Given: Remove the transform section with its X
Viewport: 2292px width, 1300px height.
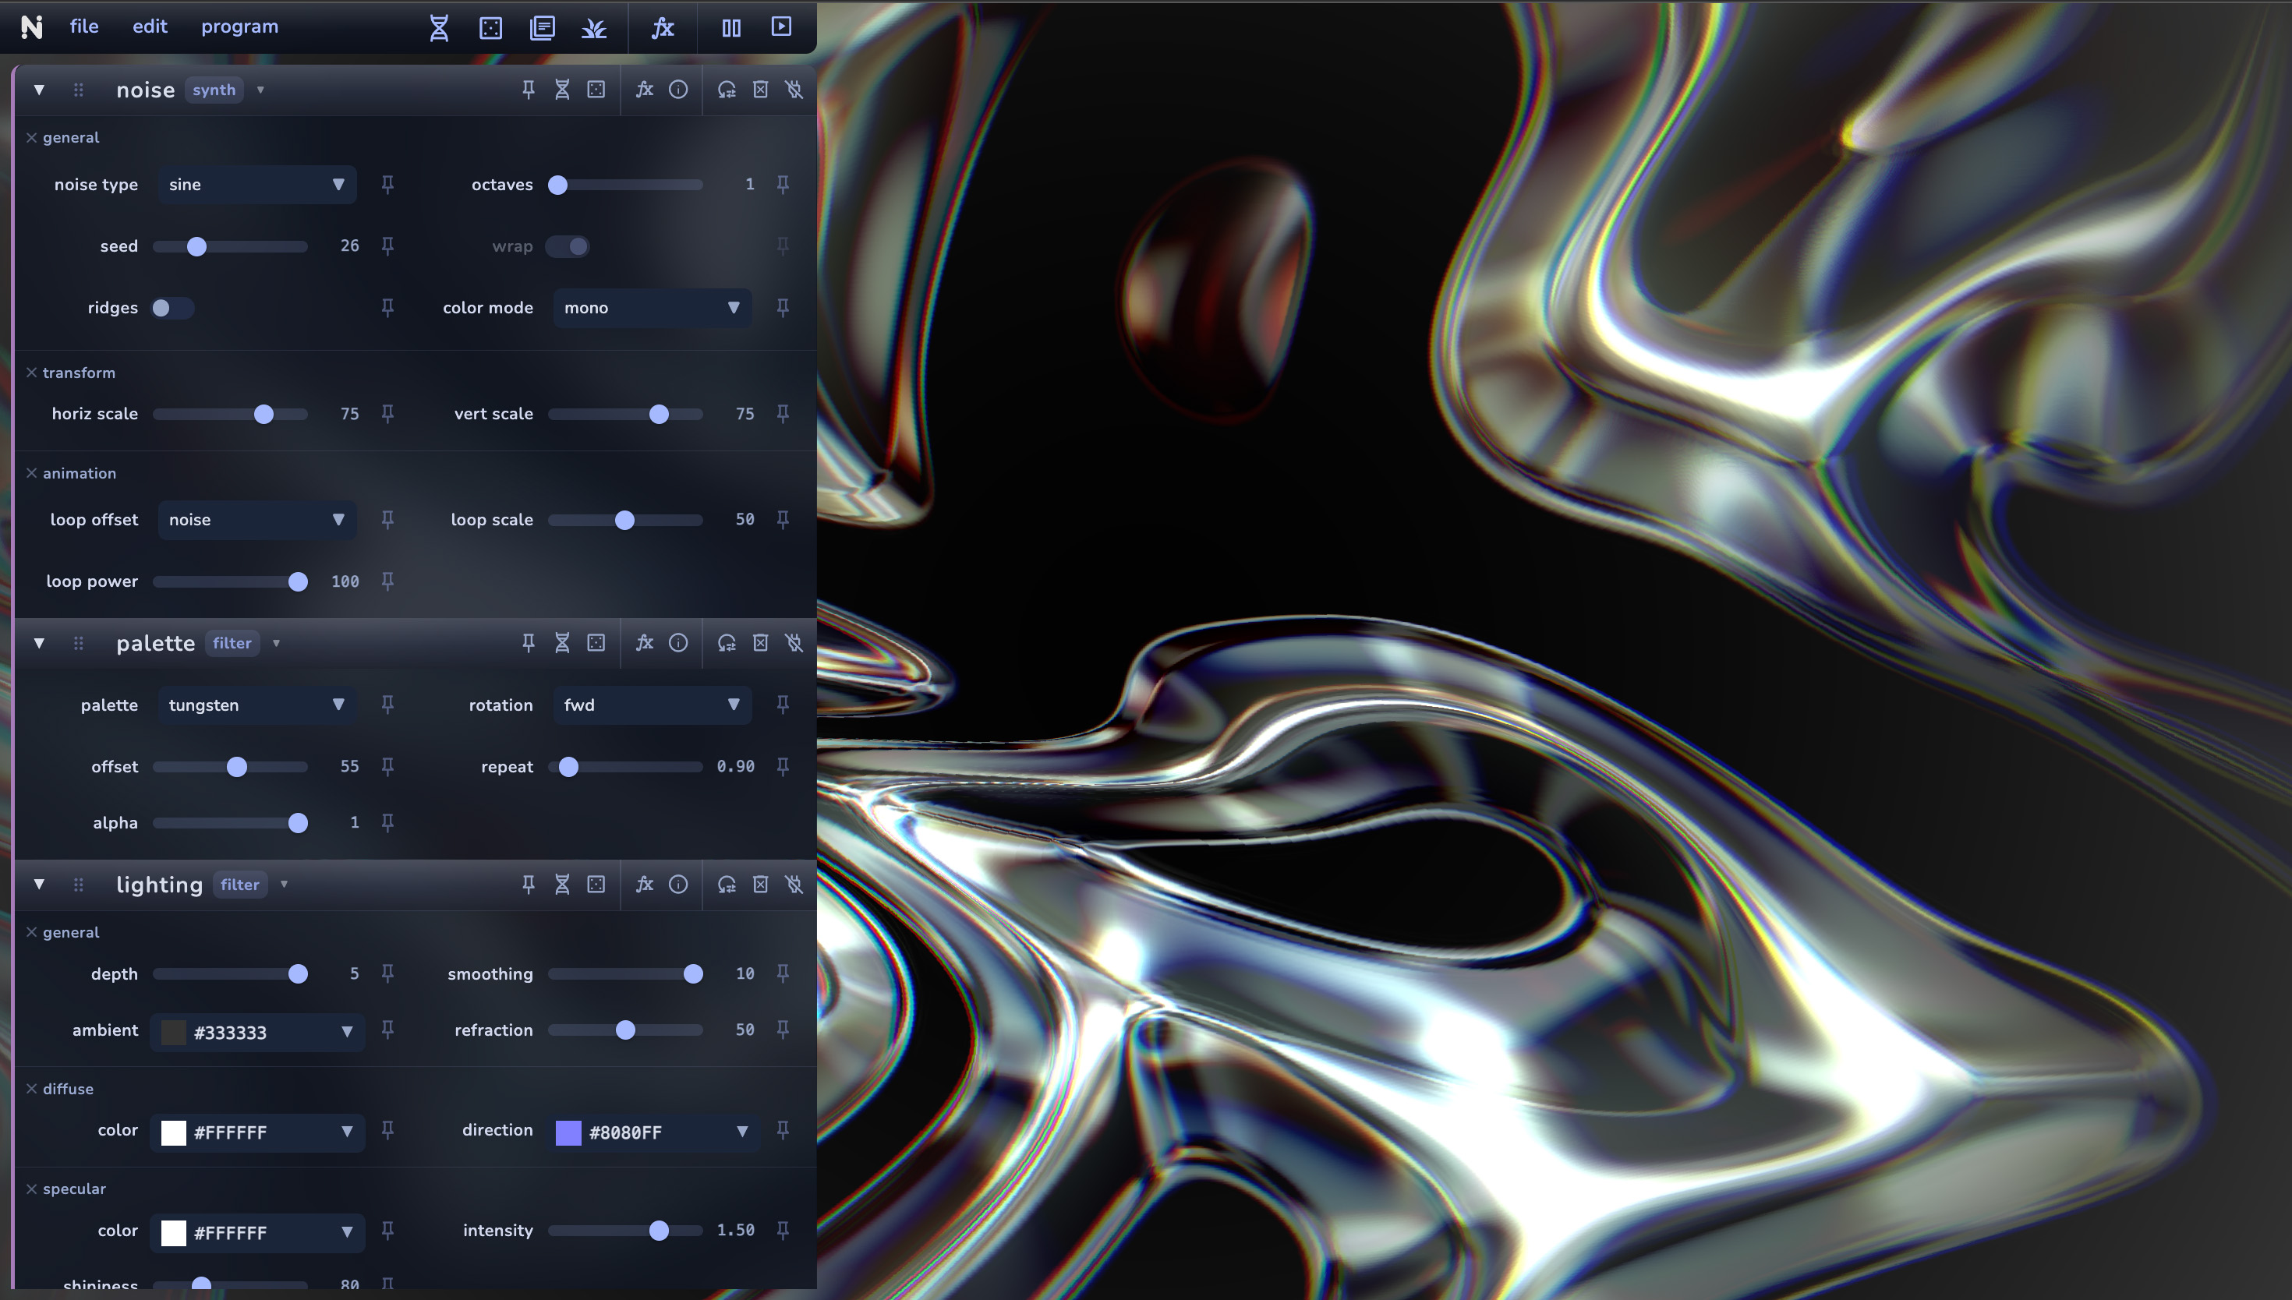Looking at the screenshot, I should [31, 373].
